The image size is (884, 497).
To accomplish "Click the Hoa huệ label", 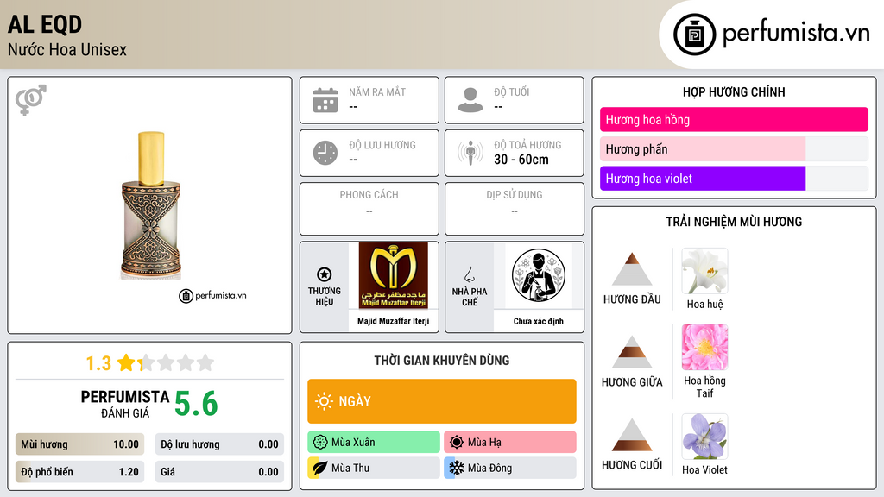I will [x=704, y=304].
